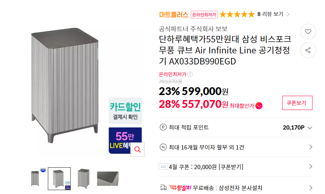Open the 무료배송 delivery info arrow
325x194 pixels.
pyautogui.click(x=310, y=188)
